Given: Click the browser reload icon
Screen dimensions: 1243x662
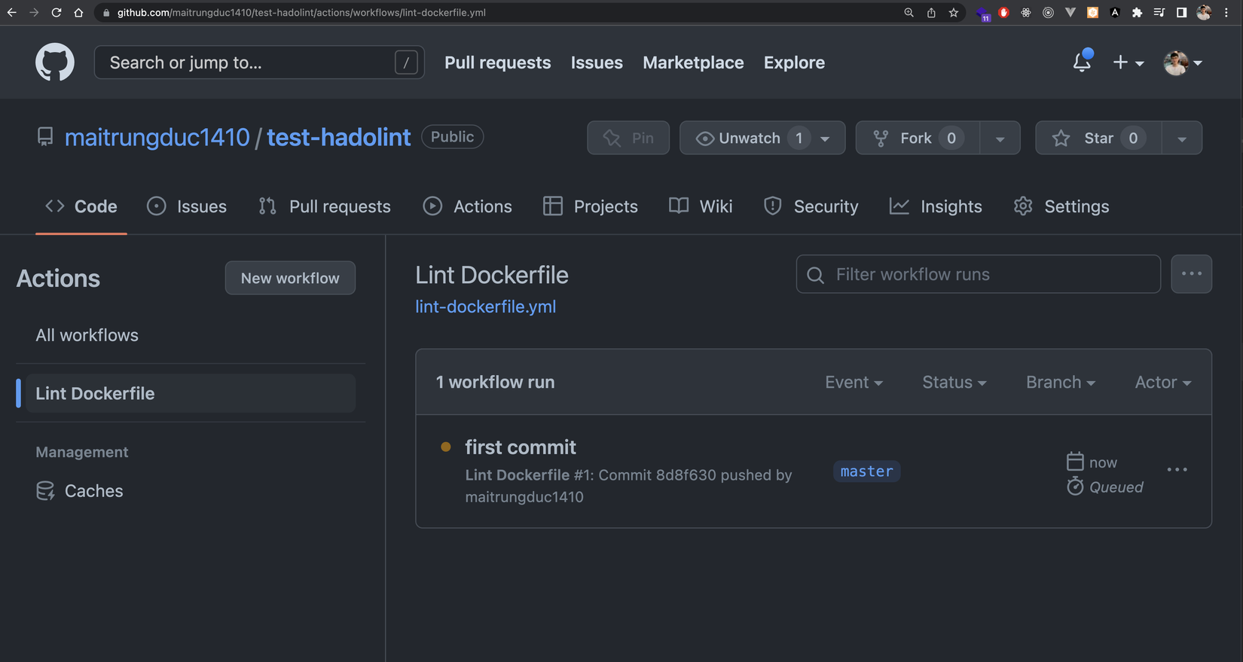Looking at the screenshot, I should tap(56, 13).
